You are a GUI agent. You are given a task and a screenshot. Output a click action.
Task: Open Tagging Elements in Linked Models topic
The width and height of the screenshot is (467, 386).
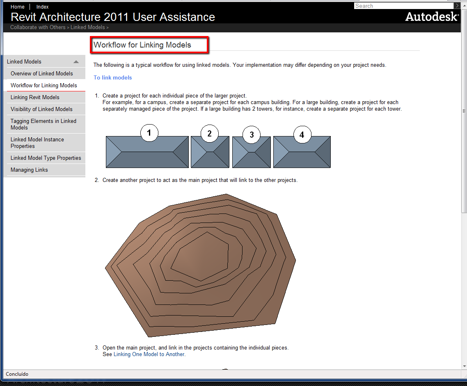tap(43, 124)
